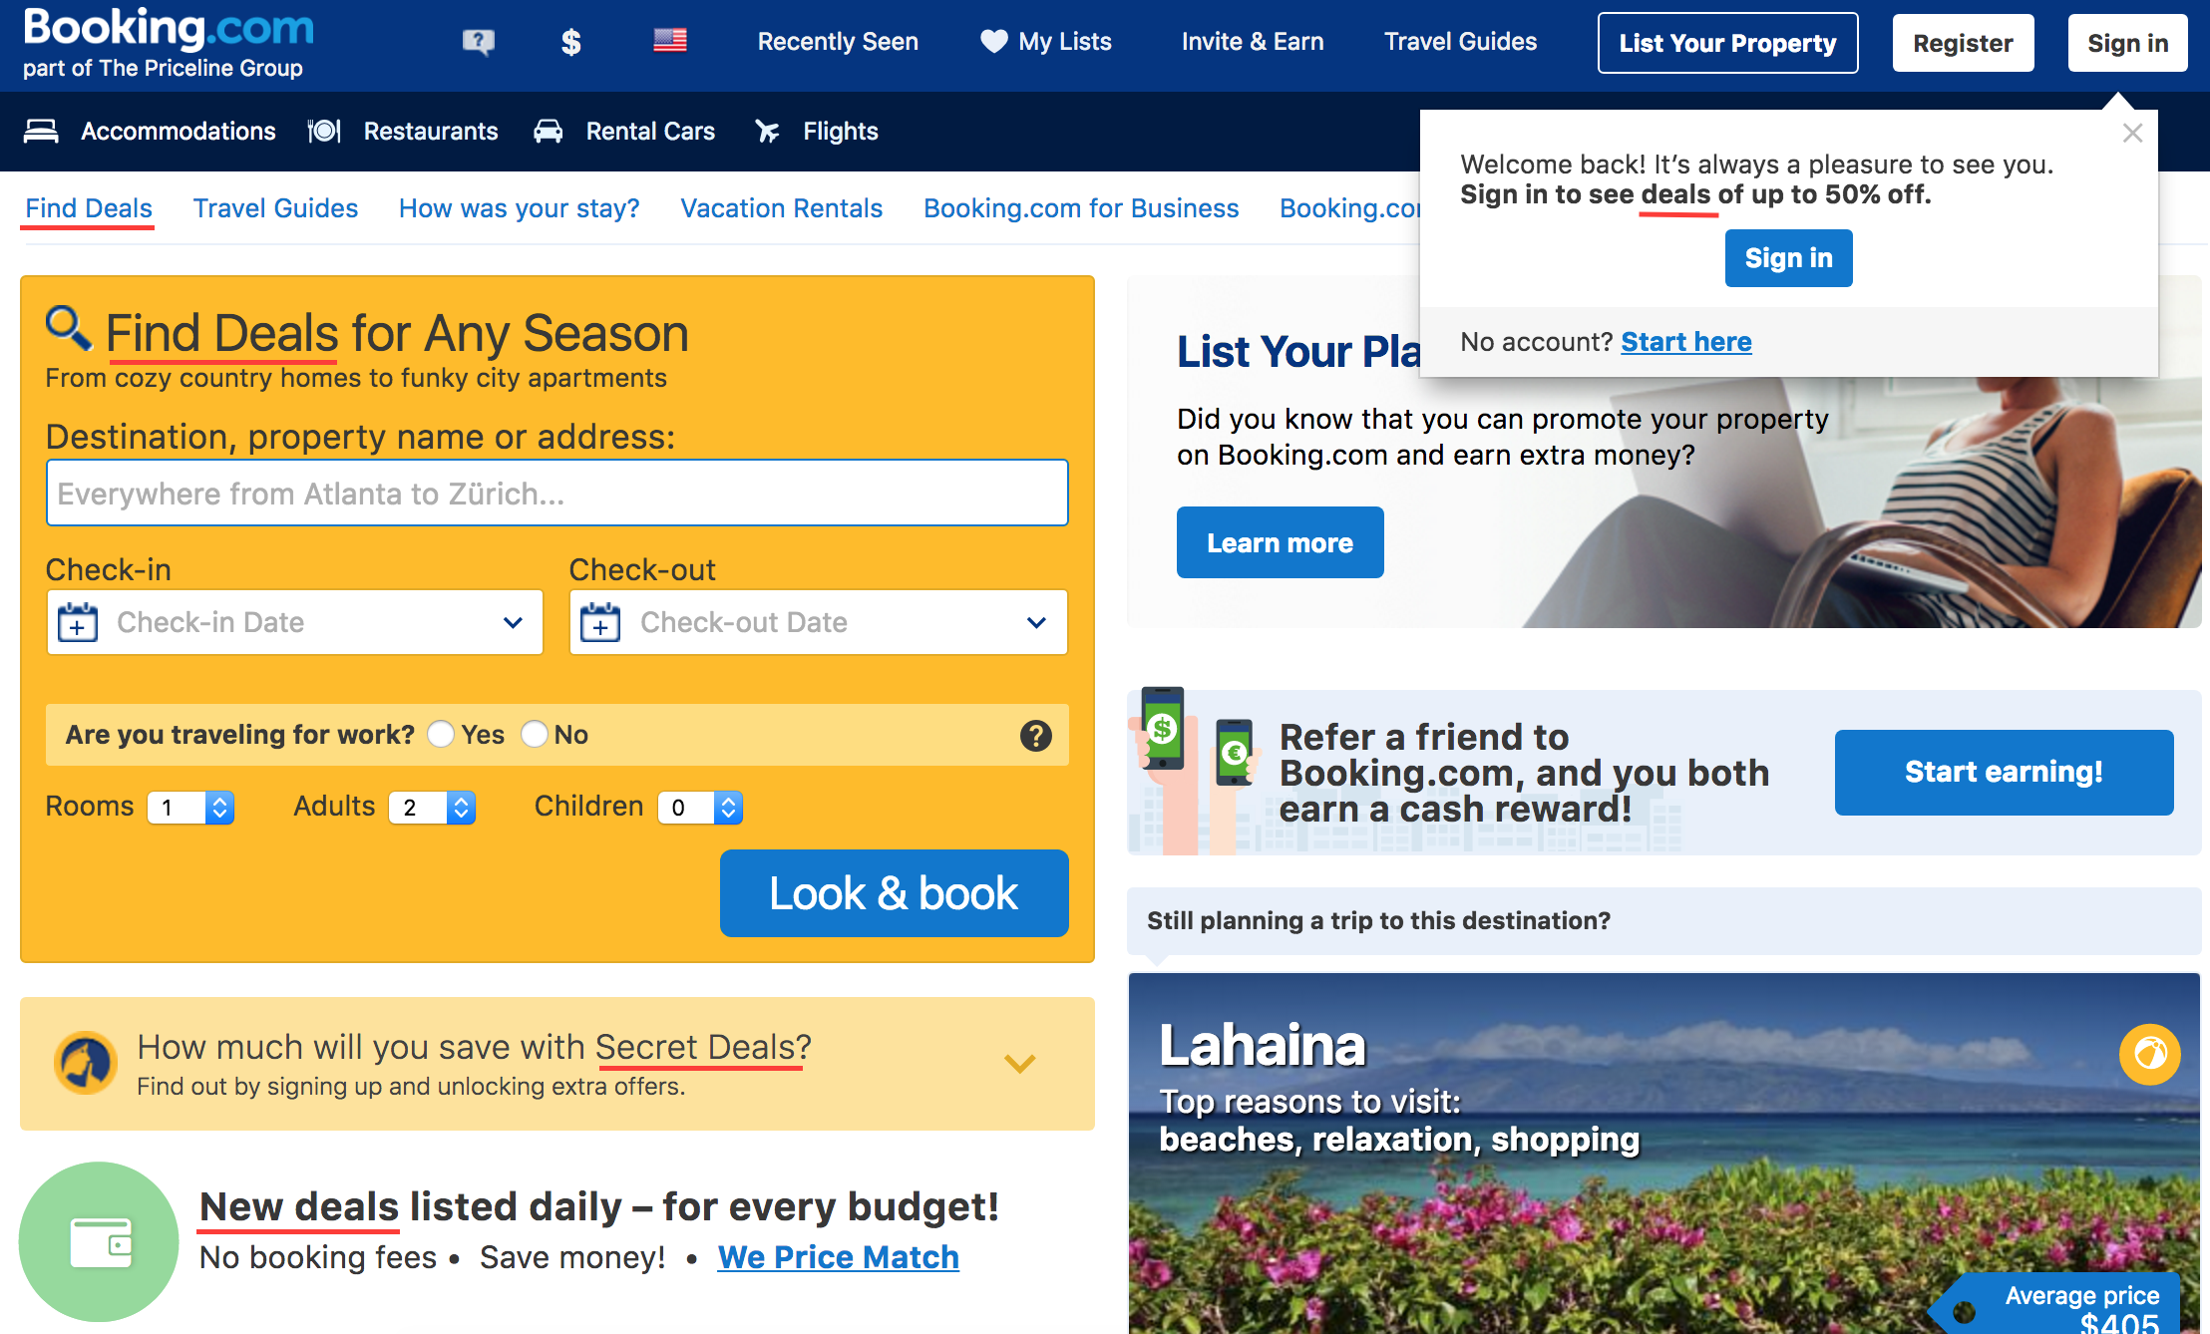Open the Check-in Date dropdown
Viewport: 2210px width, 1334px height.
pyautogui.click(x=295, y=622)
